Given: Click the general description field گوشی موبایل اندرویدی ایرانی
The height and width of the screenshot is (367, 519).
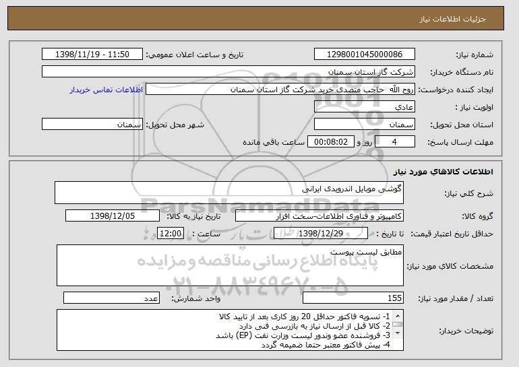Looking at the screenshot, I should (229, 193).
